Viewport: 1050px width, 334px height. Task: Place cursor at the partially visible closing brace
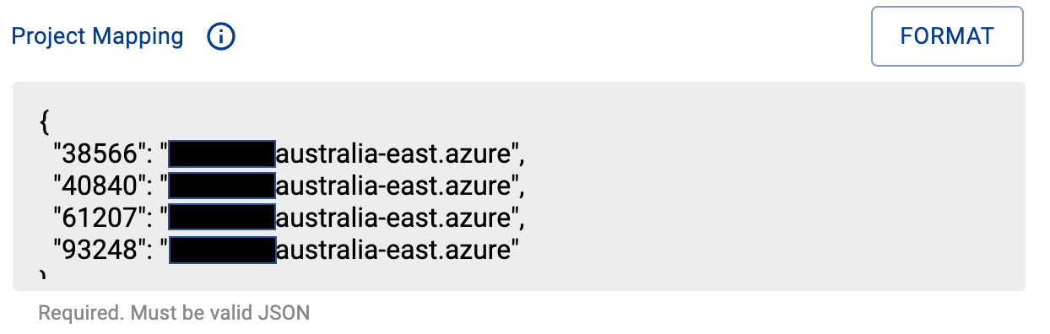[x=44, y=276]
